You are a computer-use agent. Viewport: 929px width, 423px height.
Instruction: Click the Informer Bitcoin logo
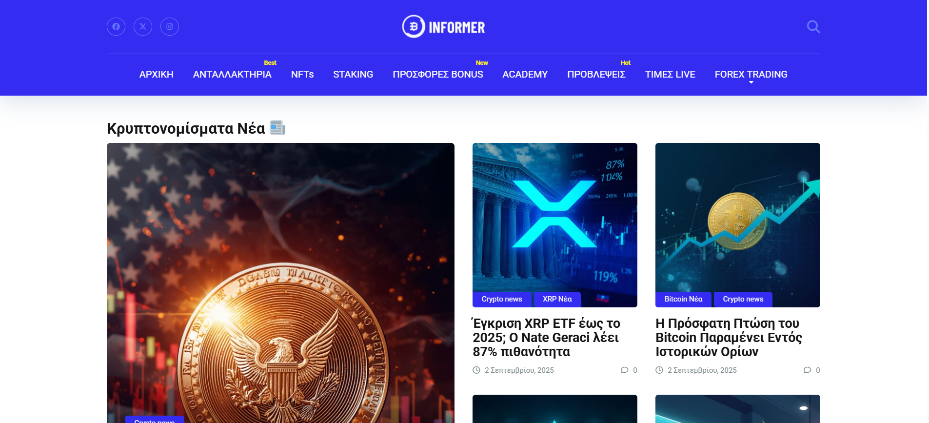[x=443, y=26]
